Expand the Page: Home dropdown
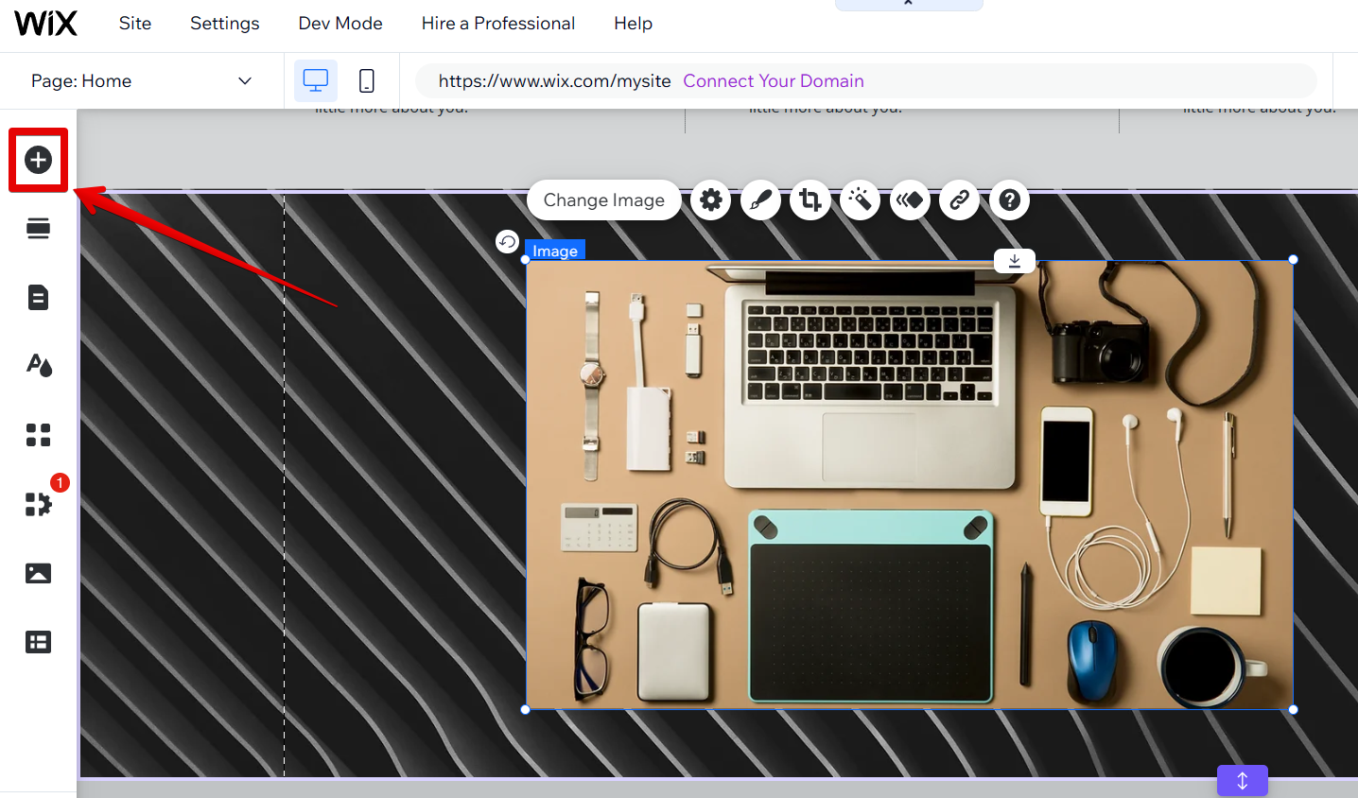The image size is (1358, 798). pyautogui.click(x=245, y=81)
